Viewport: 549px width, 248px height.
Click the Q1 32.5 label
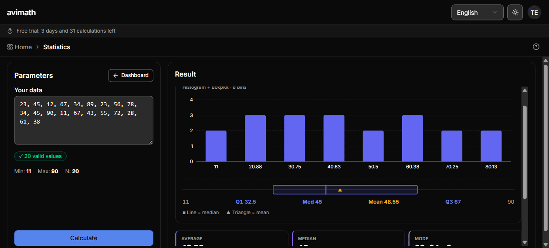click(246, 202)
